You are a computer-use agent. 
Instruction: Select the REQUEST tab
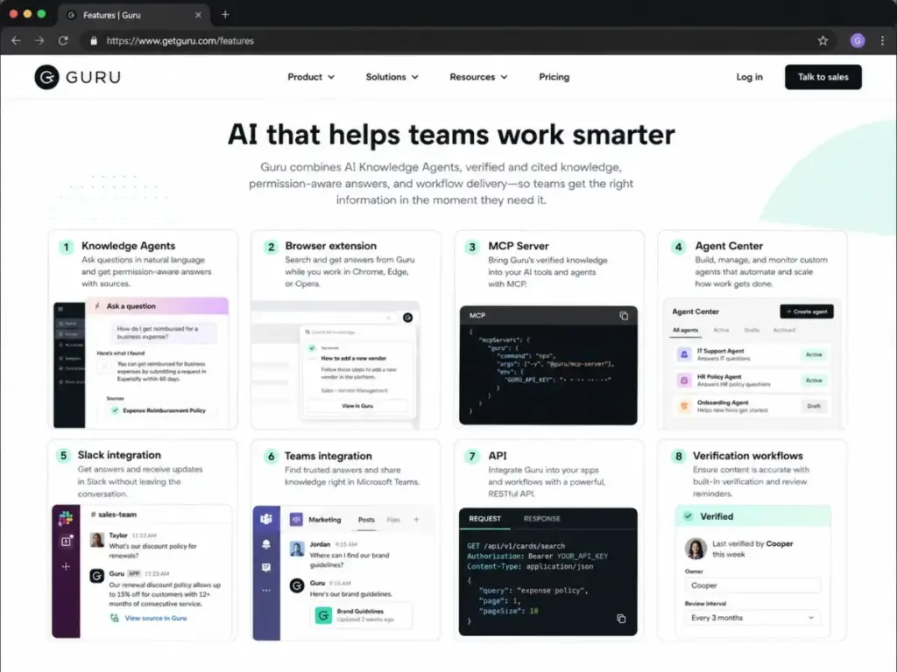click(484, 519)
